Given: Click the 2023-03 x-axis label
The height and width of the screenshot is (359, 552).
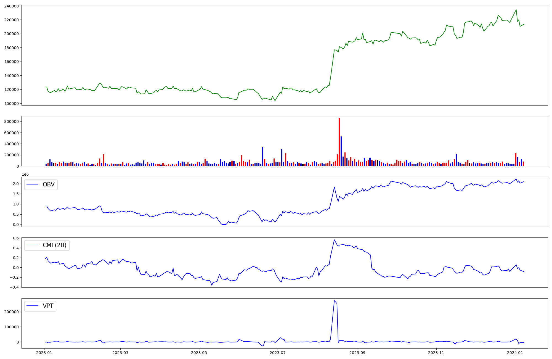Looking at the screenshot, I should (x=120, y=353).
